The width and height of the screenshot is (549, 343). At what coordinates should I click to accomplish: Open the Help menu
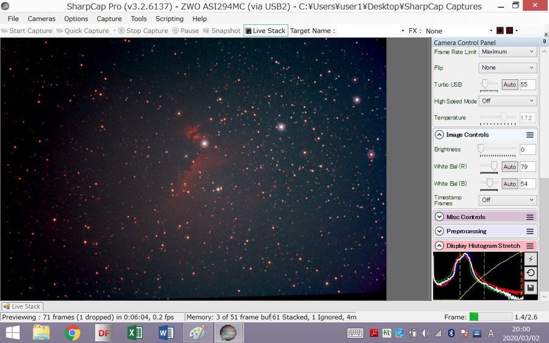[x=199, y=19]
